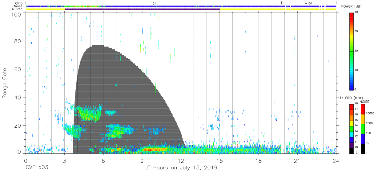Click the 30 tick on power colorbar
The width and height of the screenshot is (378, 174).
pos(357,31)
